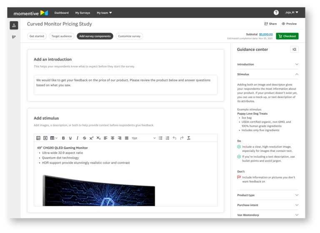Screen dimensions: 320x233
Task: Expand the Introduction guidance section
Action: 267,64
